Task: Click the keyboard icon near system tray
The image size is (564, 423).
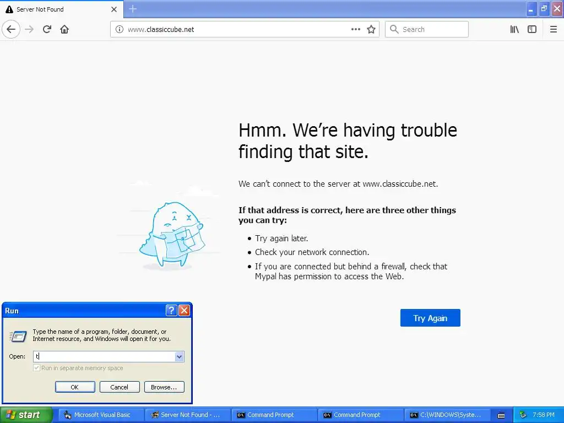Action: tap(501, 415)
